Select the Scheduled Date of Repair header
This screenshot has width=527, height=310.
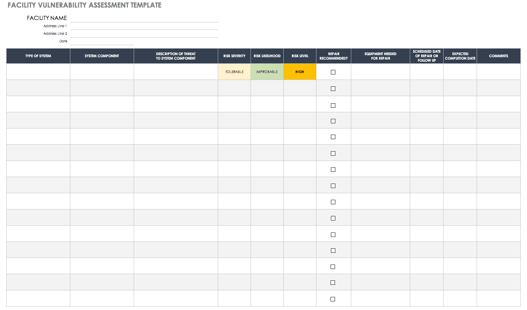coord(426,56)
